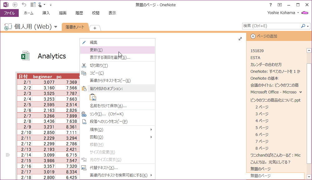The image size is (312, 180).
Task: Click the Analytics file title
Action: click(x=52, y=56)
